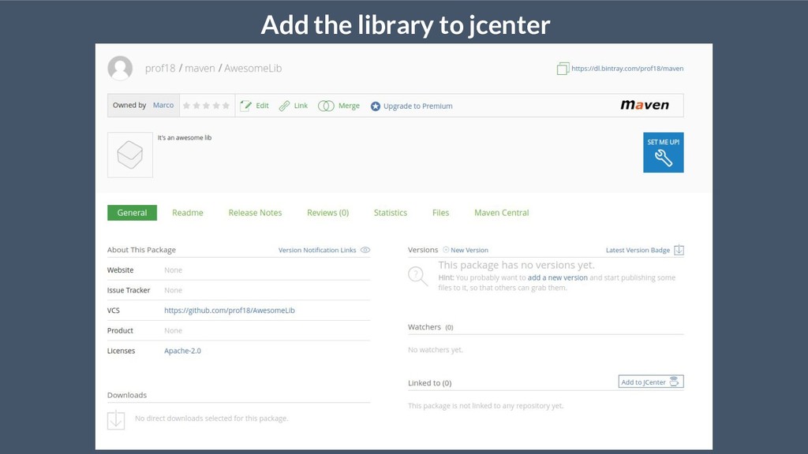The width and height of the screenshot is (808, 454).
Task: Click the 'It's an awesome lib' description
Action: tap(185, 137)
